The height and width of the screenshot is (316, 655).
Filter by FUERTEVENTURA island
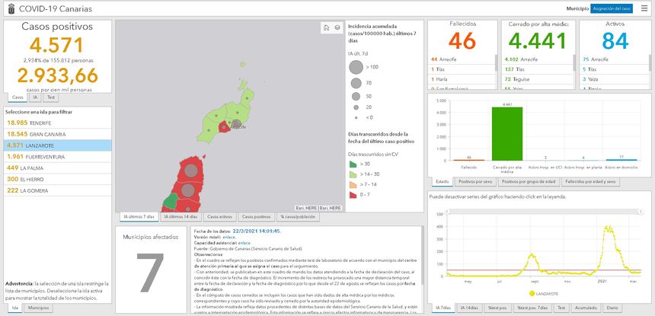coord(58,157)
